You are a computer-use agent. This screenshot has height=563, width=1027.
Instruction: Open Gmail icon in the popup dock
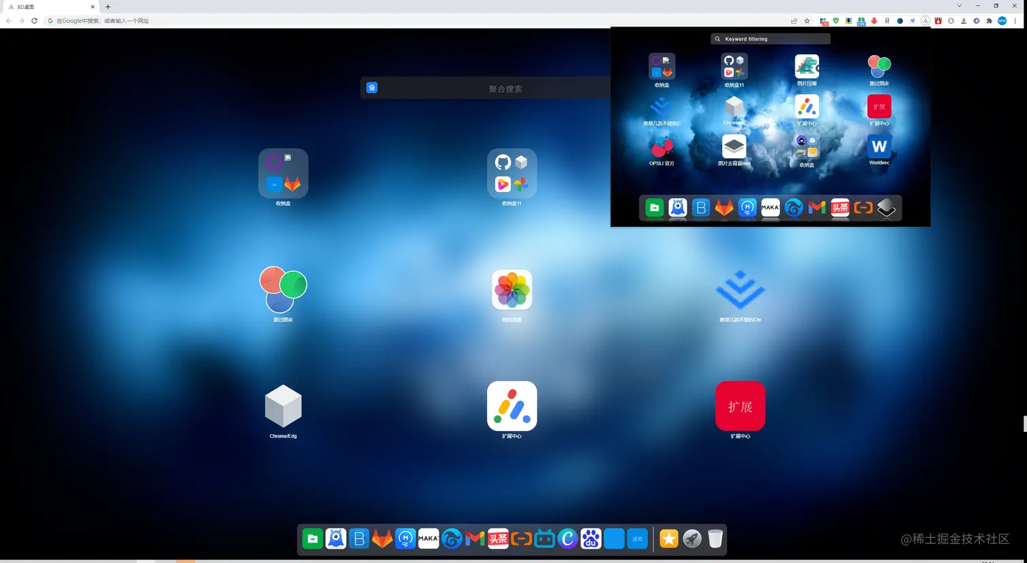point(816,208)
